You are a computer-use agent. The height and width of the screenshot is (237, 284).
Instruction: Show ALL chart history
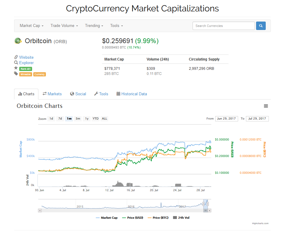coord(104,119)
